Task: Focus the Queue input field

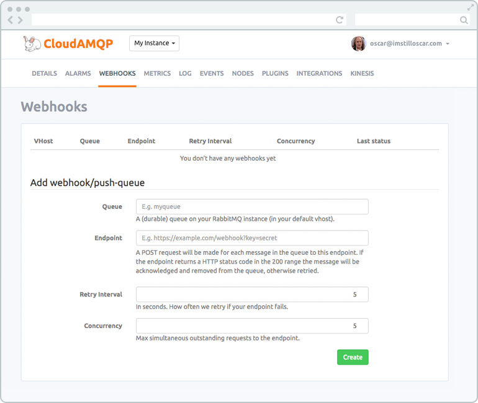Action: click(x=252, y=206)
